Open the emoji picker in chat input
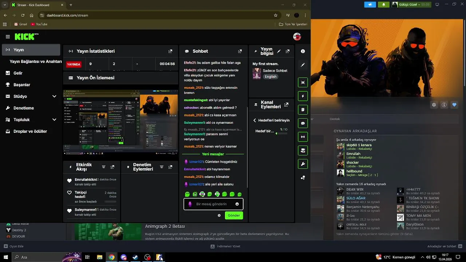Viewport: 466px width, 262px height. [237, 204]
